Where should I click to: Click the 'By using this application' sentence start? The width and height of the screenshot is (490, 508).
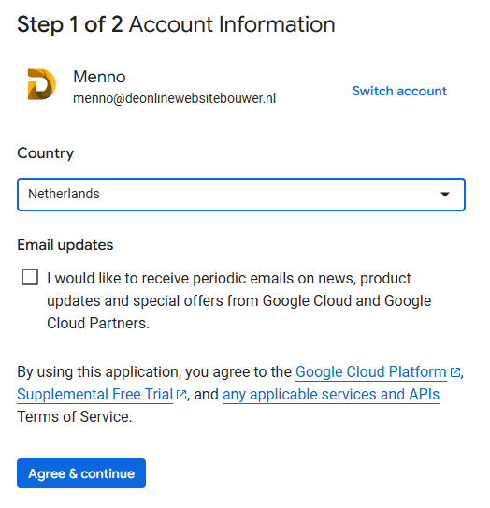pyautogui.click(x=97, y=372)
